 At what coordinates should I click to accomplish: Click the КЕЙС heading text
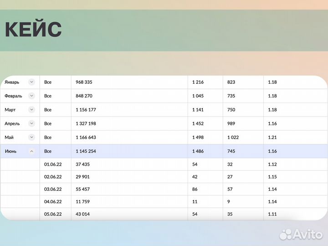[x=33, y=30]
